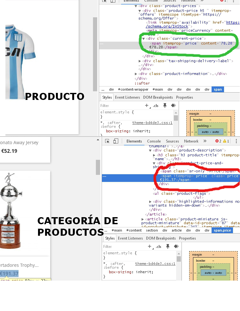Image resolution: width=240 pixels, height=311 pixels.
Task: Click the Trophy product title text
Action: coord(19,265)
